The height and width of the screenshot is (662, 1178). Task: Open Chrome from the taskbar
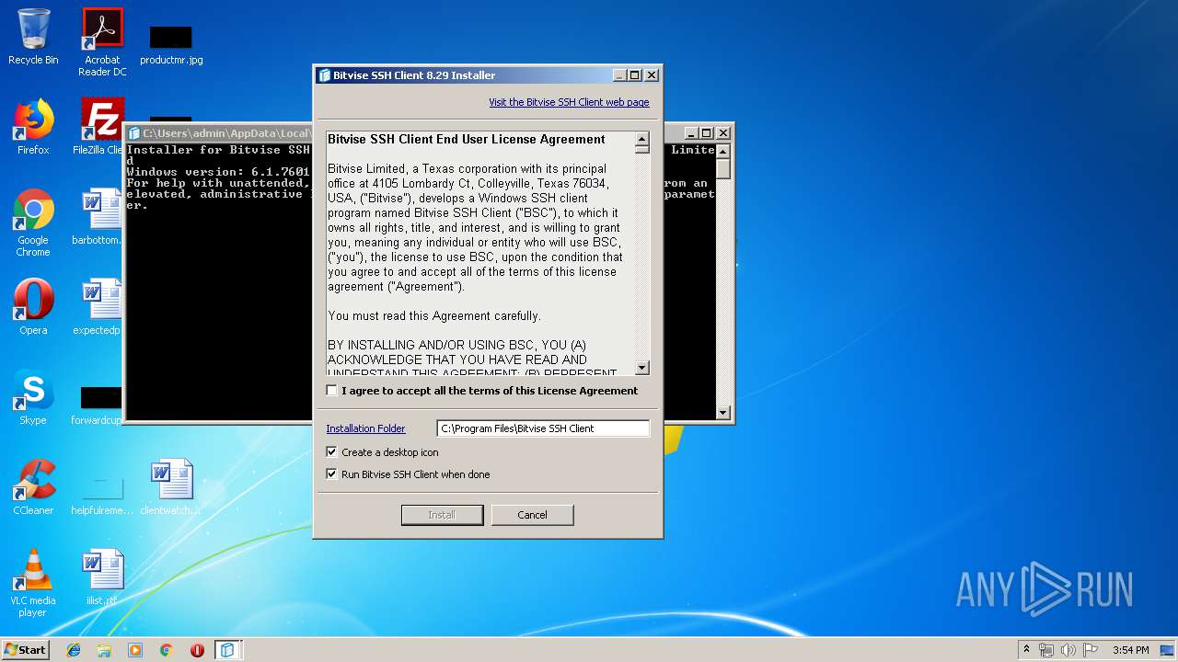click(x=167, y=650)
